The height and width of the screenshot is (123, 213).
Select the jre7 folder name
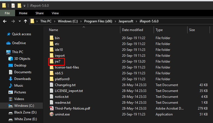tap(57, 61)
